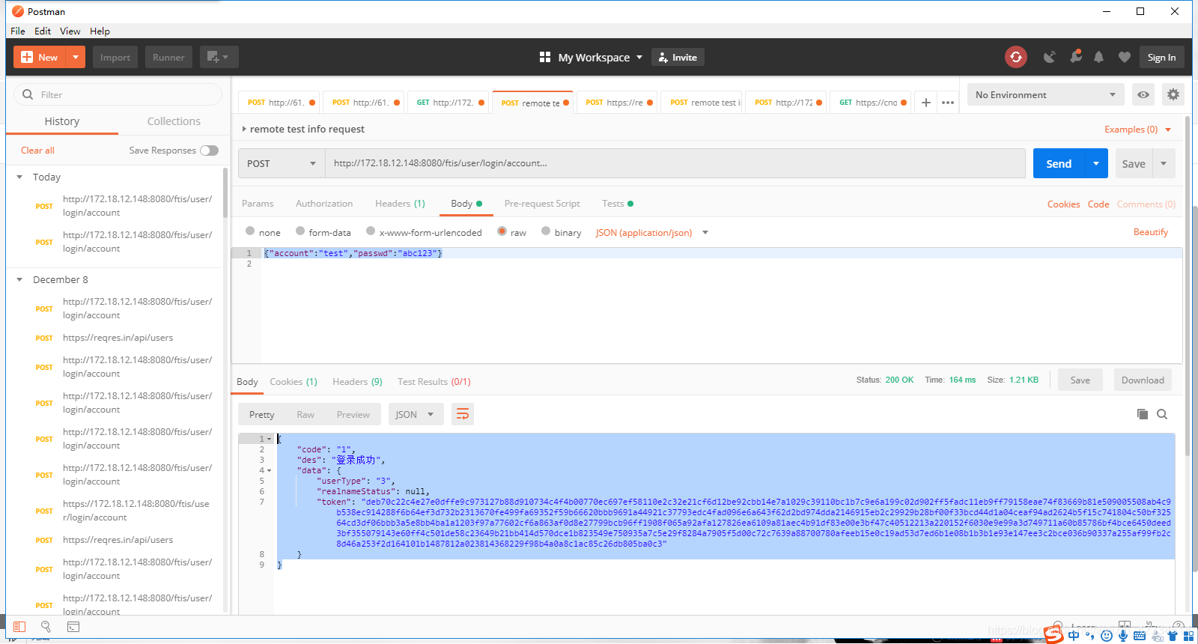The height and width of the screenshot is (644, 1198).
Task: Click Sign In
Action: point(1161,57)
